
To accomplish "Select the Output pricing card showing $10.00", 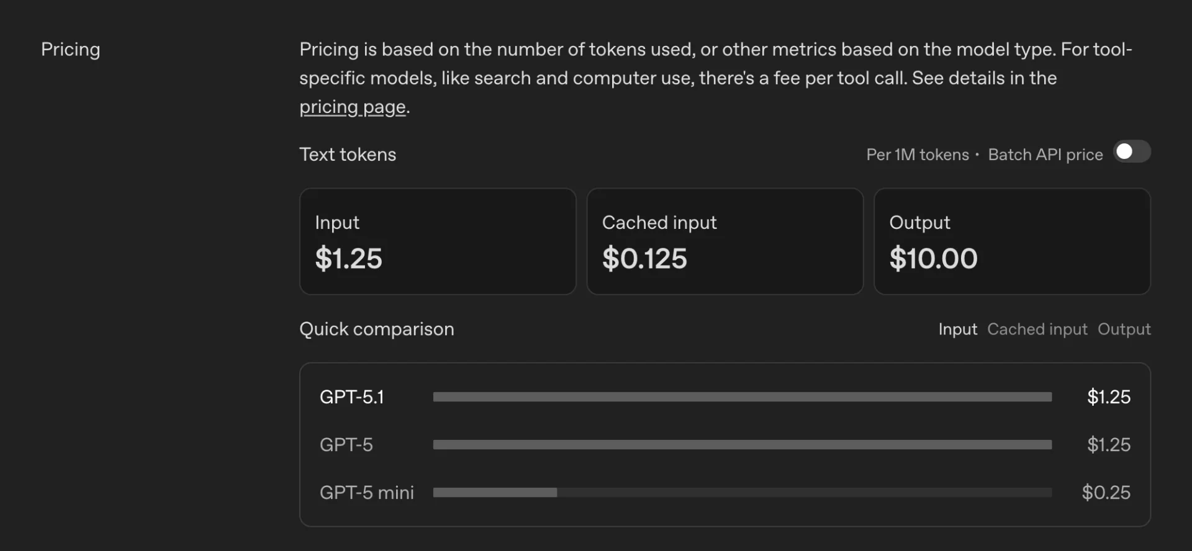I will (x=1011, y=241).
